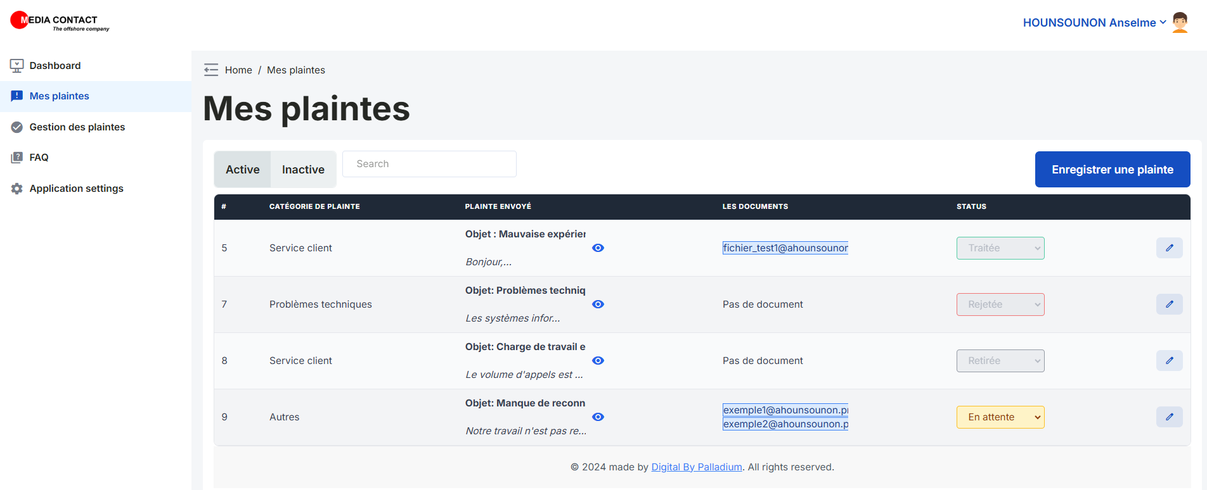Edit the Autres complaint via pencil icon
The image size is (1207, 490).
click(1169, 417)
